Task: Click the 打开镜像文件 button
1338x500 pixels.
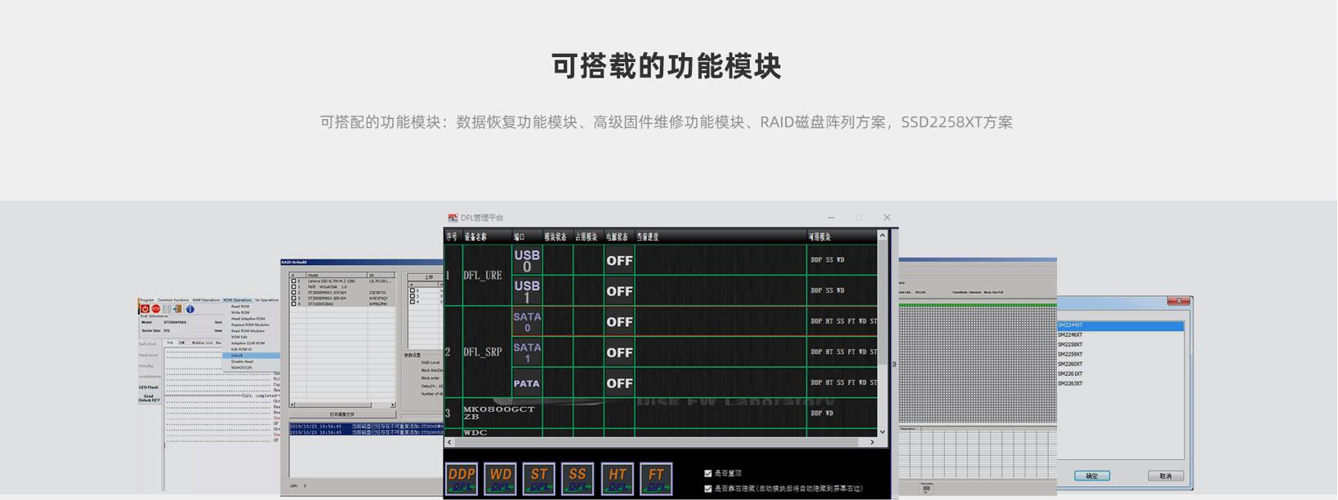Action: point(341,414)
